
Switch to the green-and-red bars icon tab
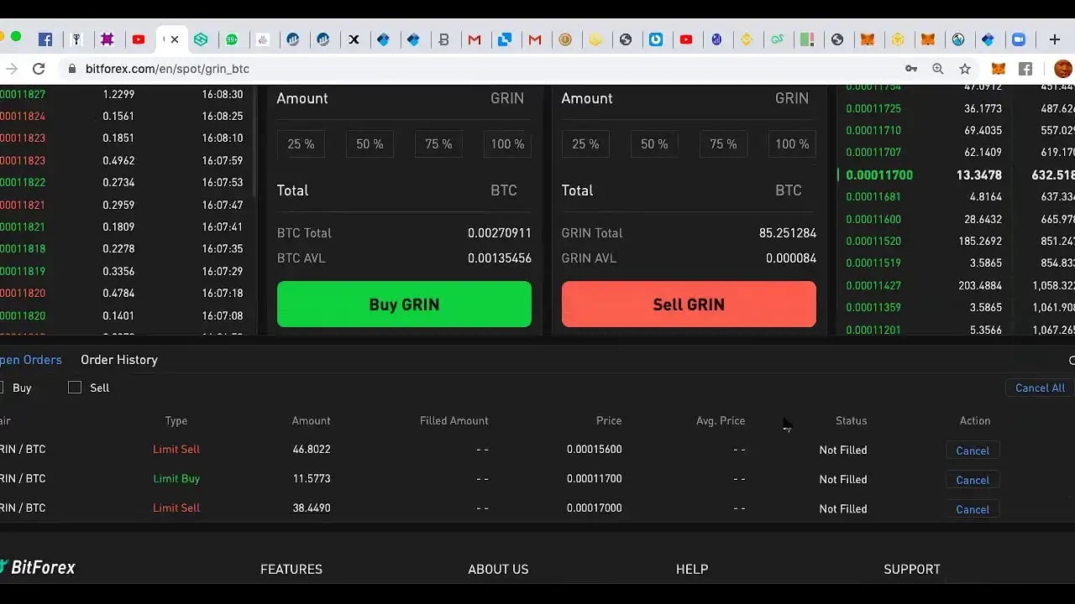tap(807, 39)
